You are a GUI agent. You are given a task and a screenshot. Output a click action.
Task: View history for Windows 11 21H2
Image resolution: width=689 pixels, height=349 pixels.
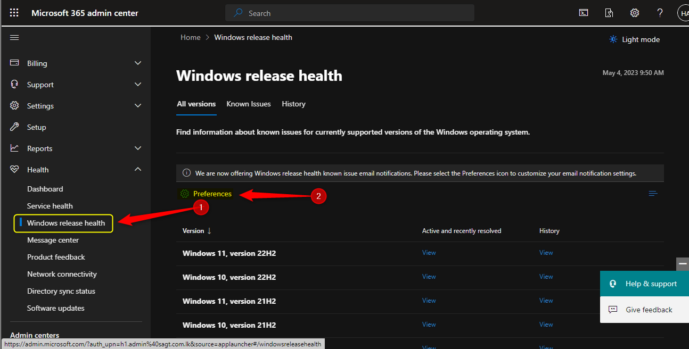[546, 301]
